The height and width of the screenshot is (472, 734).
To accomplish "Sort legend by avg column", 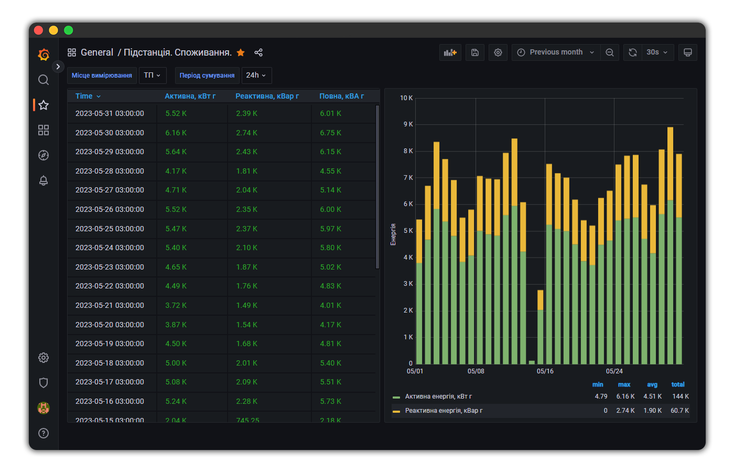I will [652, 384].
